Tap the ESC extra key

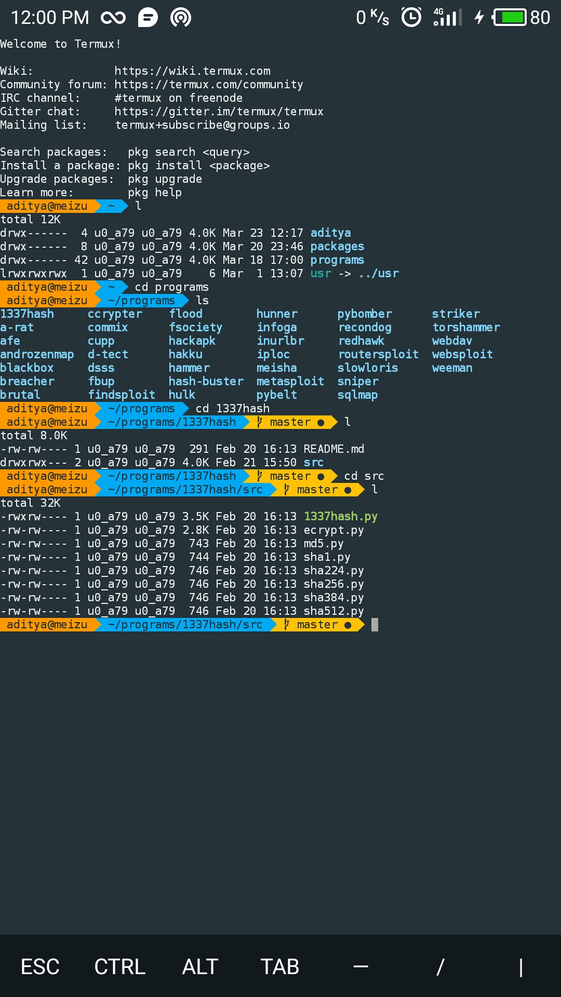point(40,967)
